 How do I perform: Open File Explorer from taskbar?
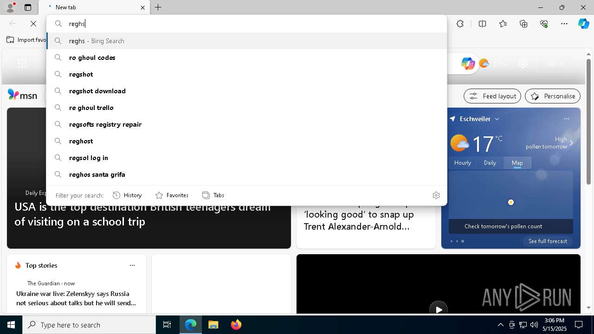point(213,325)
